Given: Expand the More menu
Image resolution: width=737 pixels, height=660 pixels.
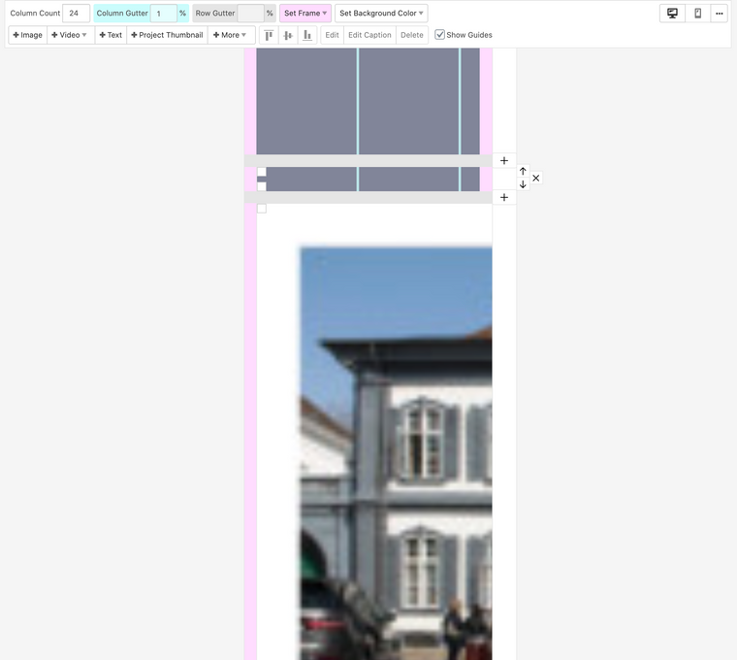Looking at the screenshot, I should [x=230, y=35].
